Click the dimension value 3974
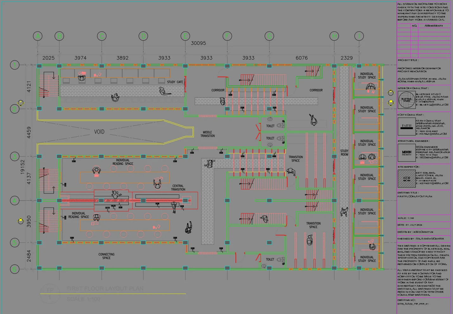The height and width of the screenshot is (314, 453). (80, 58)
